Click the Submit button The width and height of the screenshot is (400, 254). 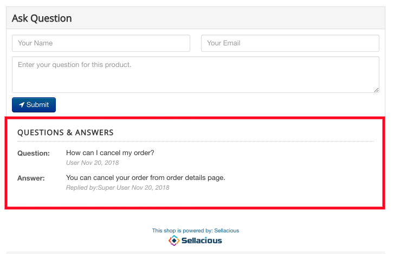[34, 105]
